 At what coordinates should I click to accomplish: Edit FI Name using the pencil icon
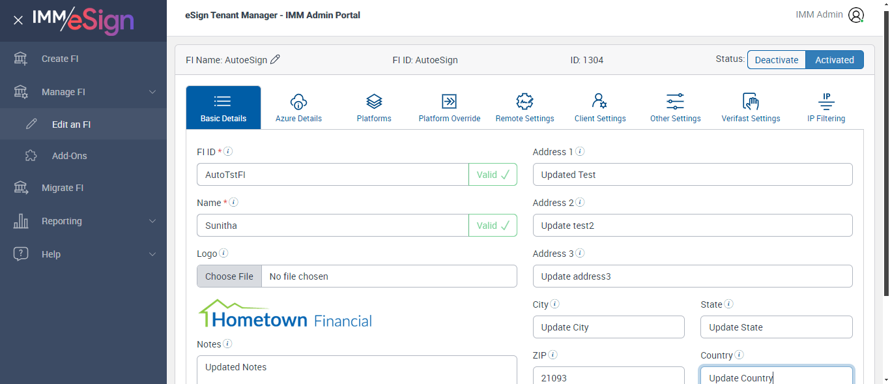pos(275,59)
